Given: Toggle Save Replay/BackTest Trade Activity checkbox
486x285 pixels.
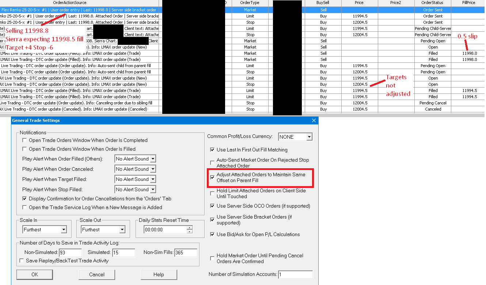Looking at the screenshot, I should (x=22, y=261).
